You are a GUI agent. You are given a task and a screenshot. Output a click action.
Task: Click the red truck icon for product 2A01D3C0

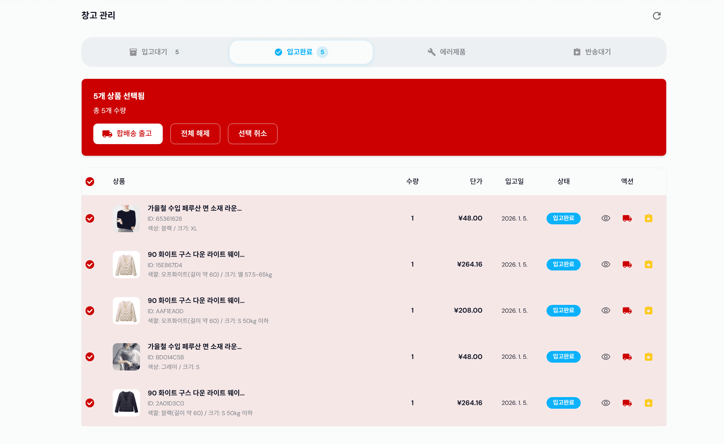(627, 403)
